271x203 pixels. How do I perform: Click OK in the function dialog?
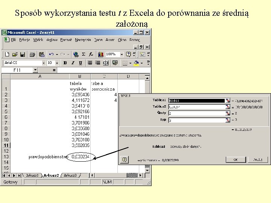[x=236, y=160]
